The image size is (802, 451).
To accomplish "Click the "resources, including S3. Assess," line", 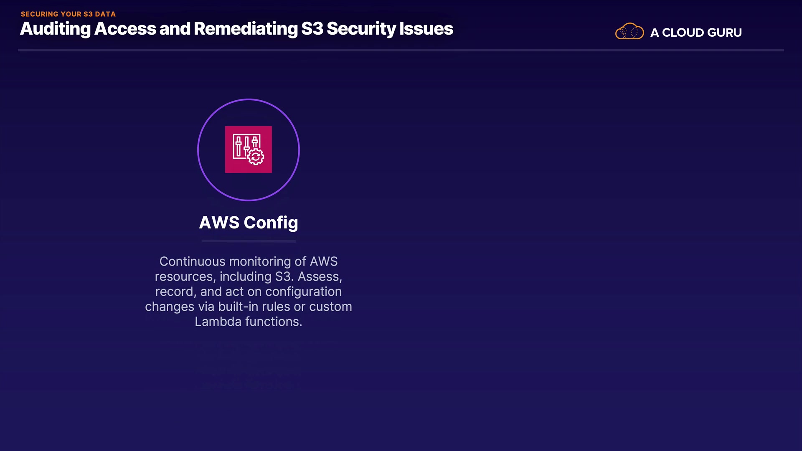I will (x=249, y=276).
